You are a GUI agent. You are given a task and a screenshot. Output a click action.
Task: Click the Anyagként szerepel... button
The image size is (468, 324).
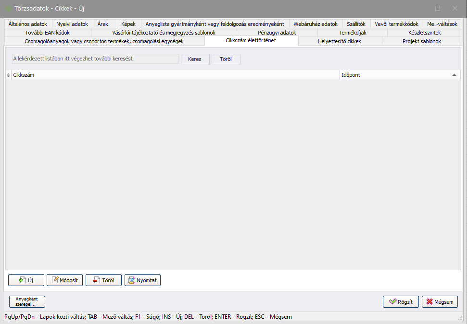27,301
